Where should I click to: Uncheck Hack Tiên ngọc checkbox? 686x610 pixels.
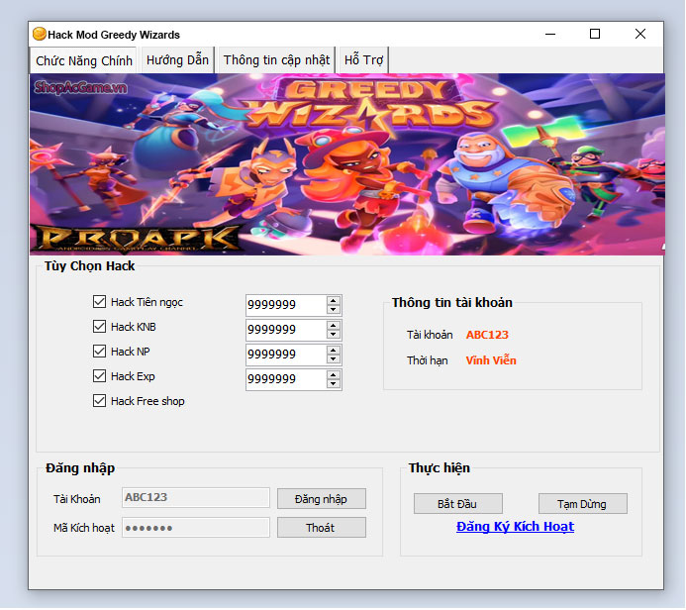[x=99, y=301]
